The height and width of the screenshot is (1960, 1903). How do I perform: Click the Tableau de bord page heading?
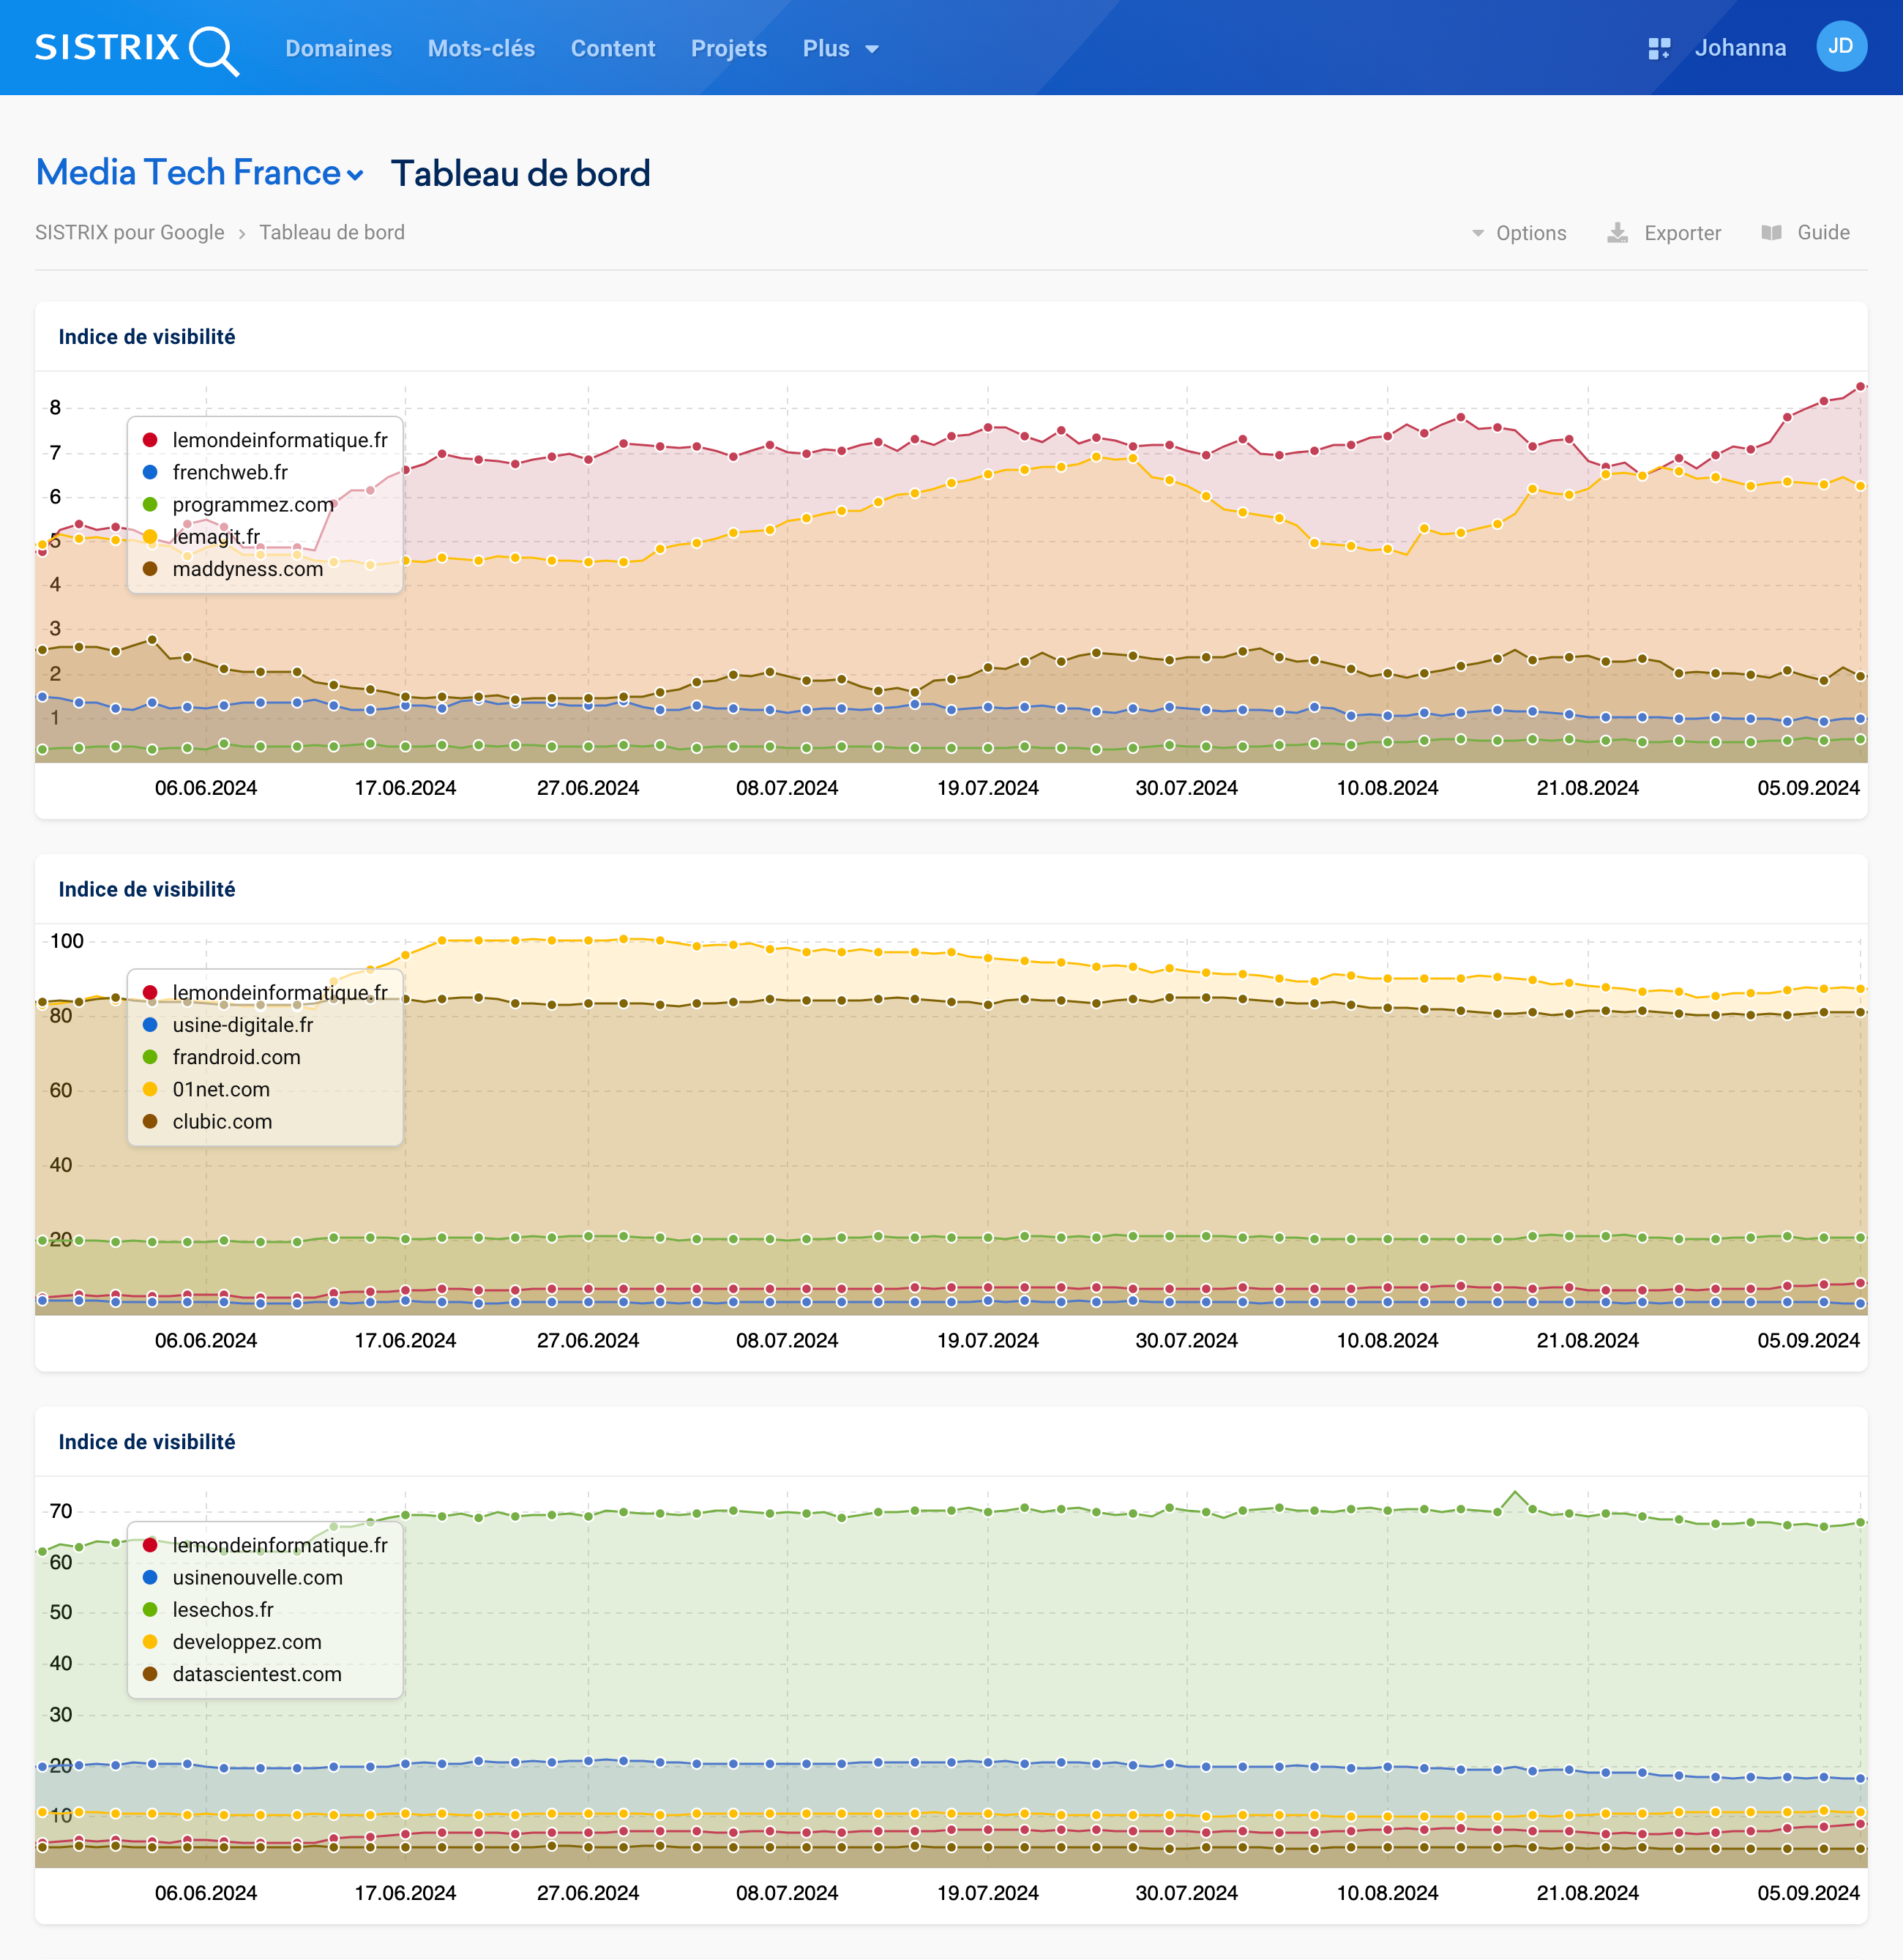(x=520, y=173)
